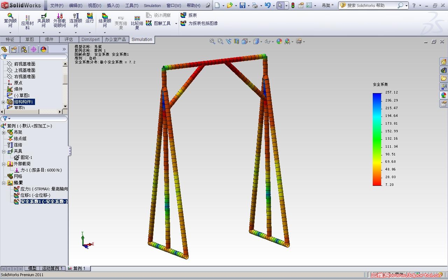448x280 pixels.
Task: Switch to the 特征 features tab
Action: (x=10, y=40)
